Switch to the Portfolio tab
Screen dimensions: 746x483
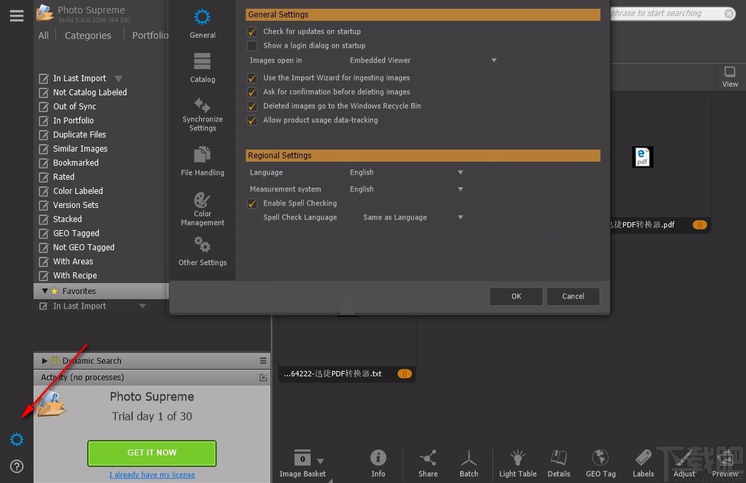(150, 35)
